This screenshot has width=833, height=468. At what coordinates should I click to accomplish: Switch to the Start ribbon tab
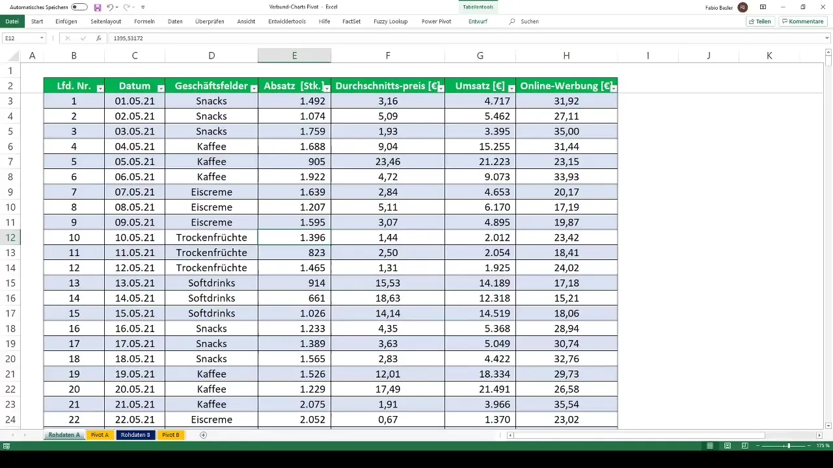37,21
